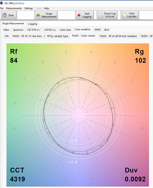Click the SSL SRM application title icon
The width and height of the screenshot is (153, 188).
coord(1,3)
